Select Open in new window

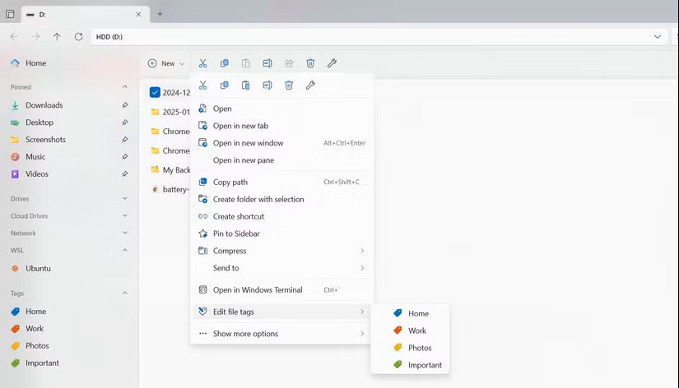pyautogui.click(x=282, y=143)
